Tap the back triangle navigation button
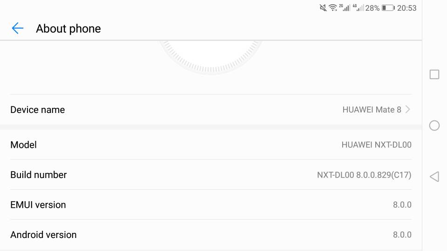447x251 pixels. pos(434,177)
